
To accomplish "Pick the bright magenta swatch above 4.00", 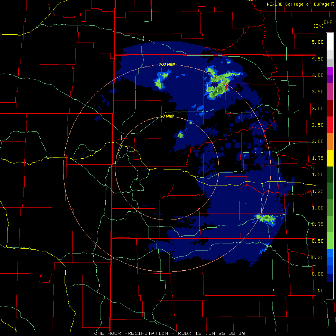I will 330,71.
